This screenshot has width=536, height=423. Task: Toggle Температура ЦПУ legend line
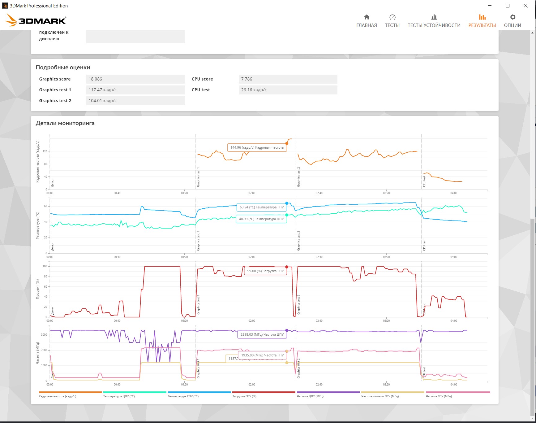(x=135, y=392)
